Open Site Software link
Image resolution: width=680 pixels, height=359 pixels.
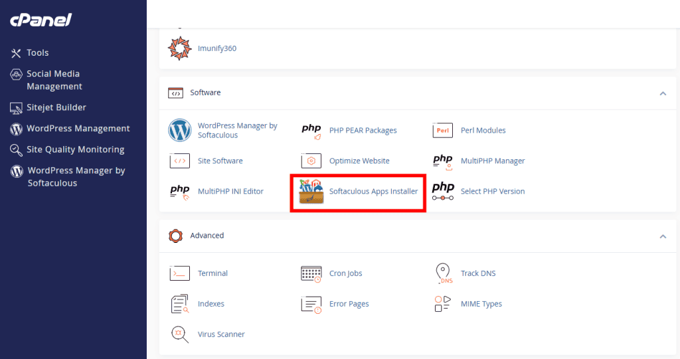[220, 161]
